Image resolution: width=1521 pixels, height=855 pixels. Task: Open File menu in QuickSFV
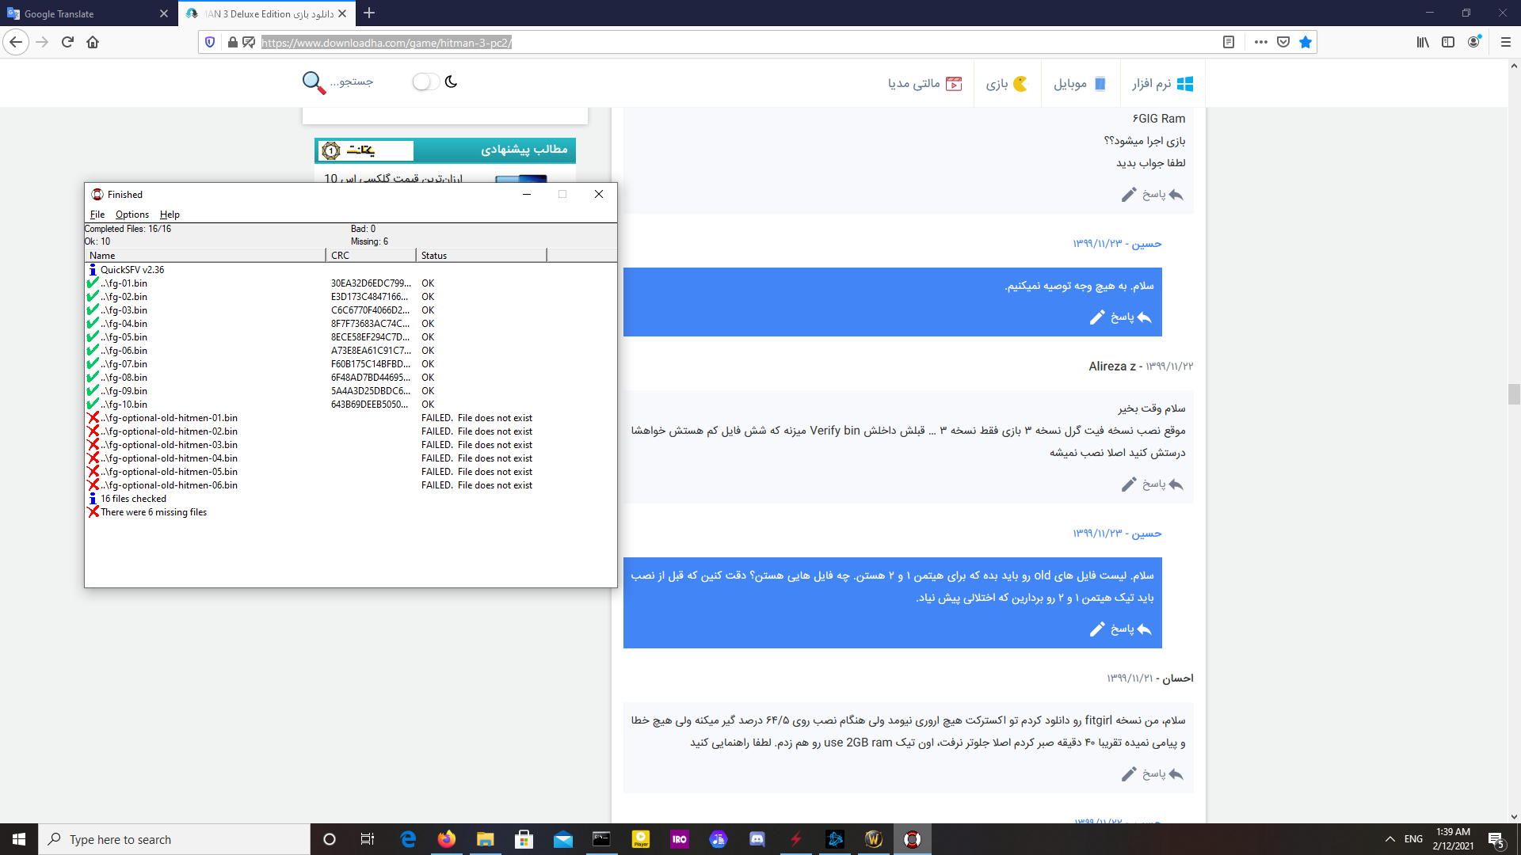(x=97, y=215)
